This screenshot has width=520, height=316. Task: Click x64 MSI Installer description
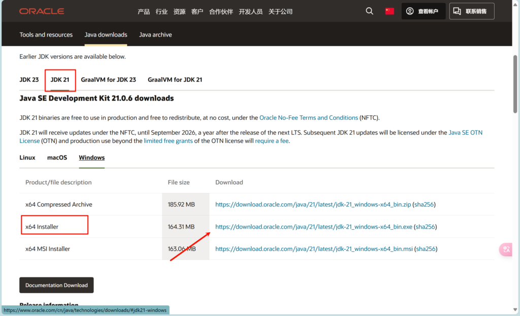48,249
